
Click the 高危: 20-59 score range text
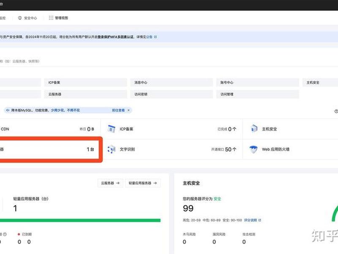coord(192,220)
